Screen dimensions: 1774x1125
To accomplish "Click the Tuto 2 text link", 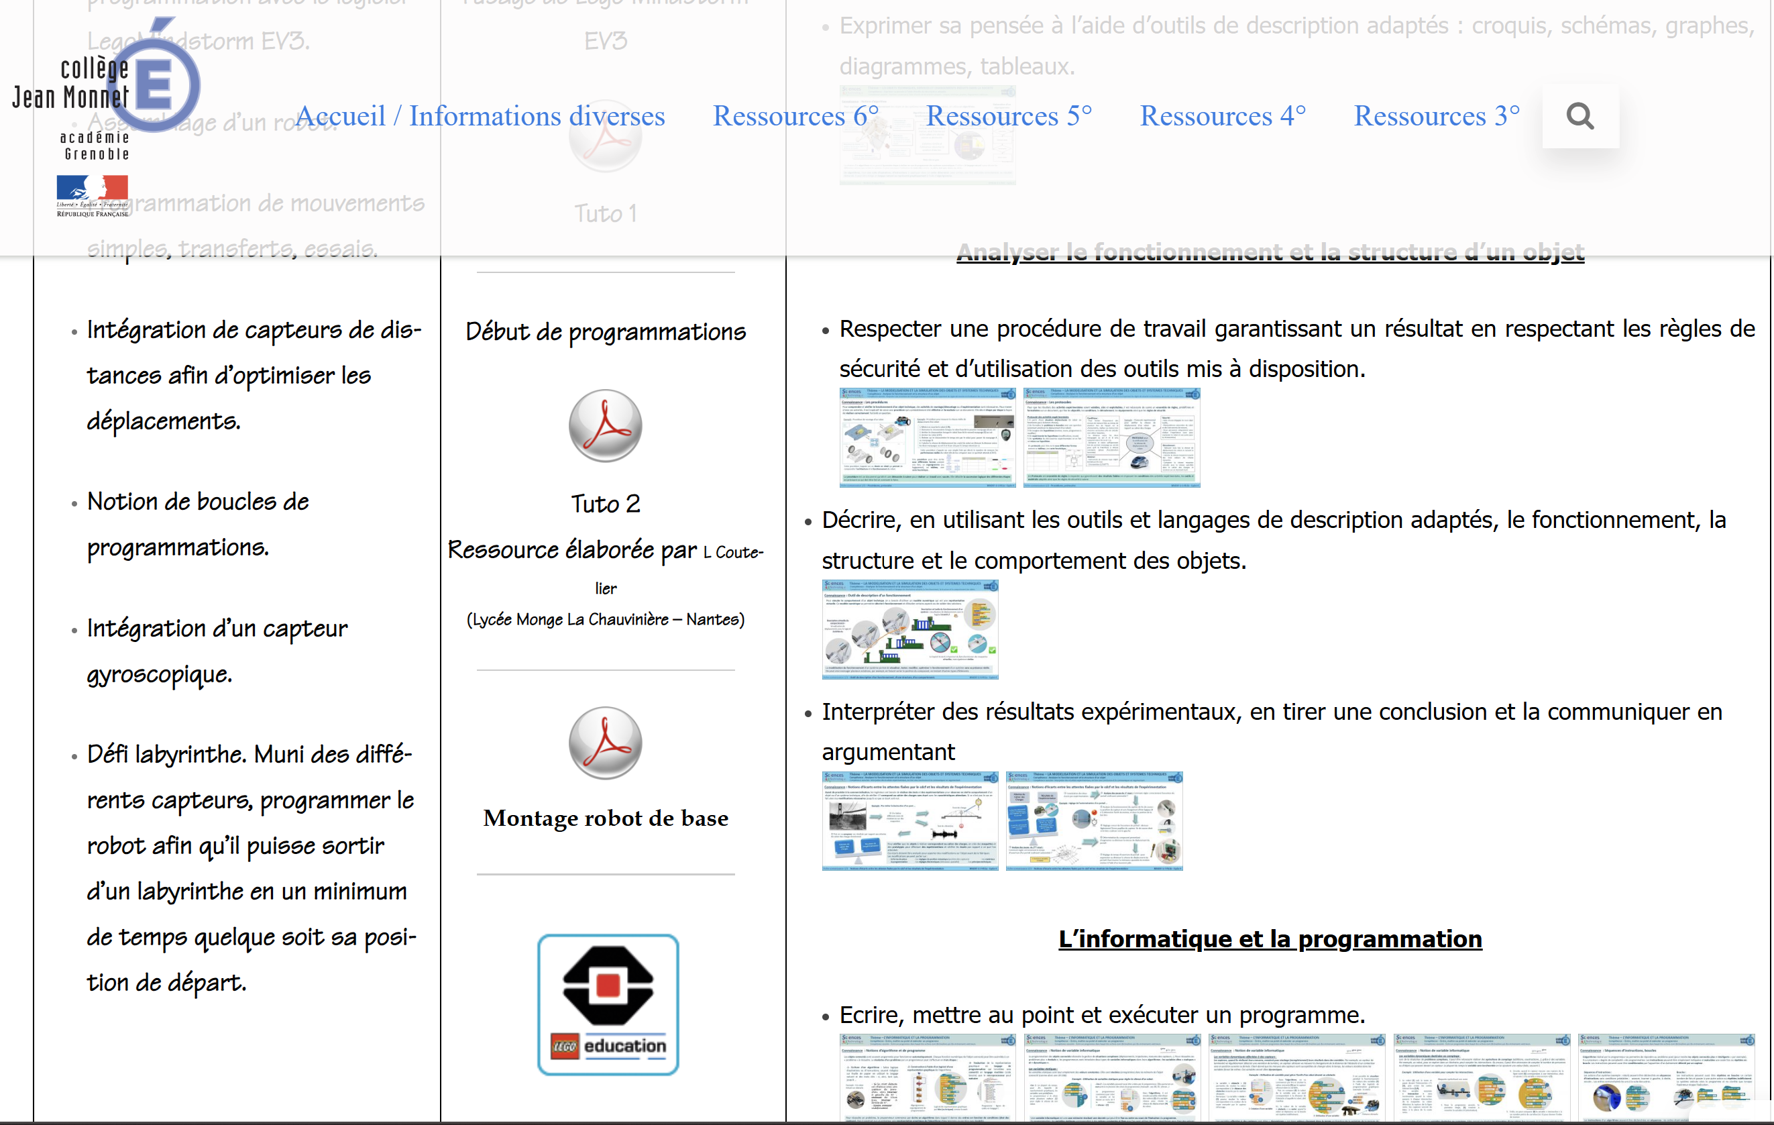I will (x=605, y=504).
